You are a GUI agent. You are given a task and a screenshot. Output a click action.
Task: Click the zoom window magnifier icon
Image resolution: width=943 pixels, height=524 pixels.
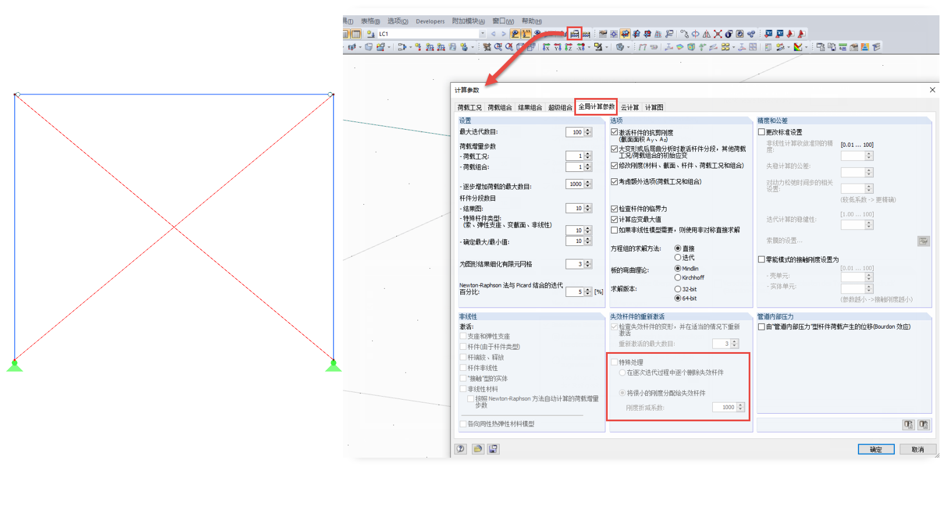[498, 47]
